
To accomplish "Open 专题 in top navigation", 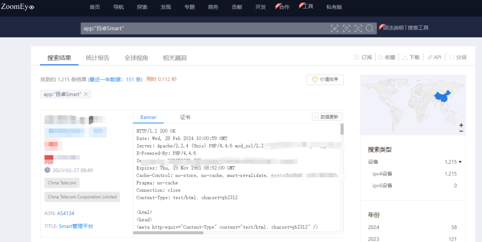I will 189,7.
